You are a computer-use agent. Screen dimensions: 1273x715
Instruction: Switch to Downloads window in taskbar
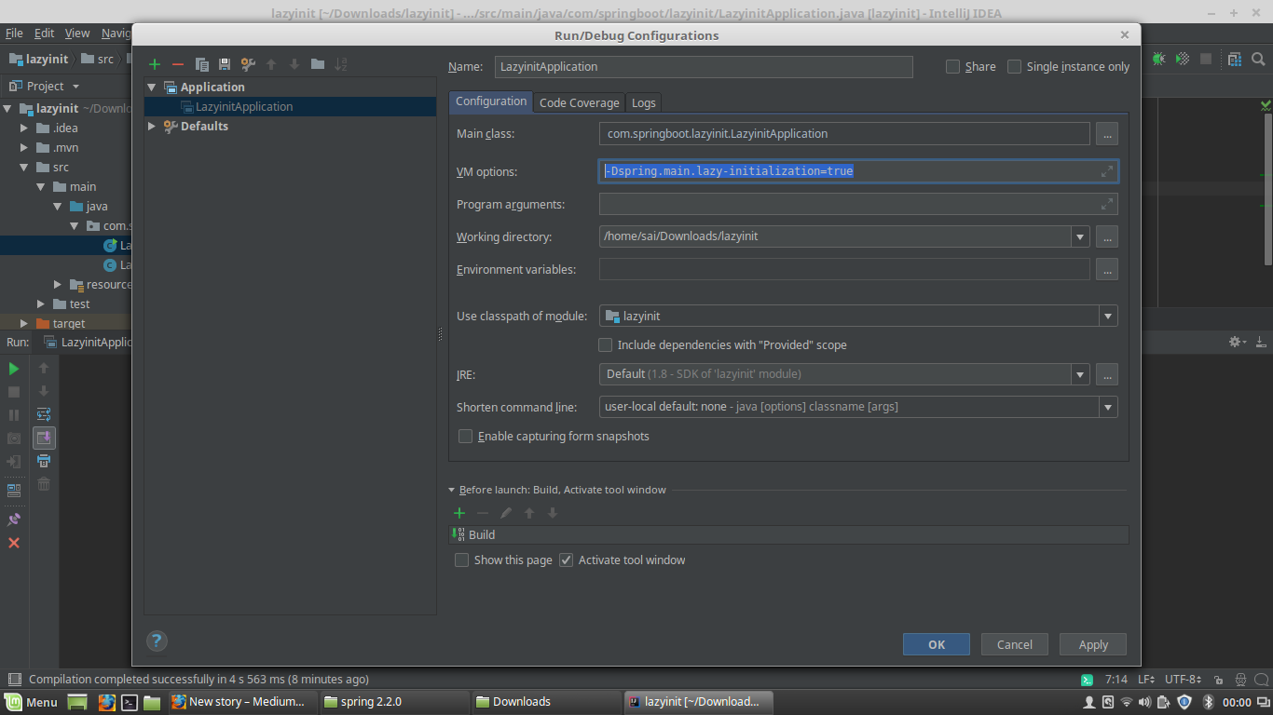(545, 702)
